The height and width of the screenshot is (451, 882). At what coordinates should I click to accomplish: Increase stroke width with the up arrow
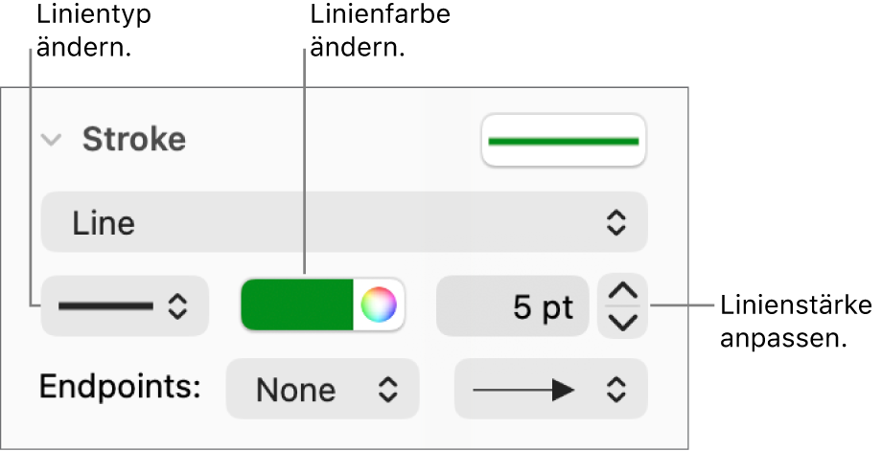[x=622, y=291]
